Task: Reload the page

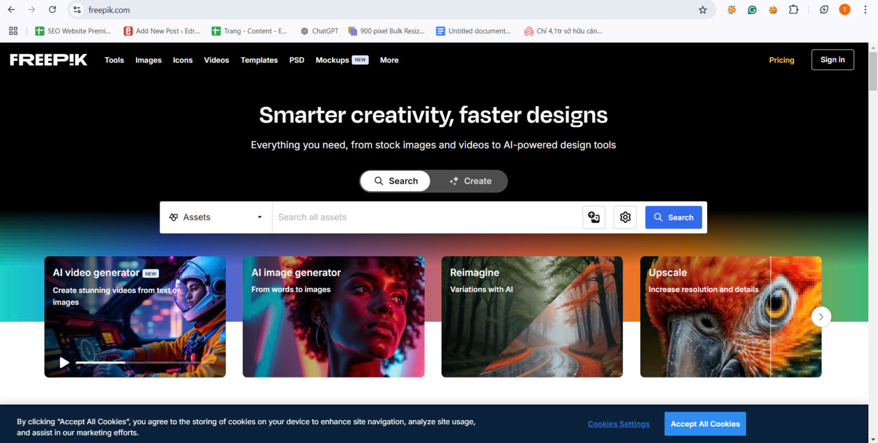Action: [x=52, y=10]
